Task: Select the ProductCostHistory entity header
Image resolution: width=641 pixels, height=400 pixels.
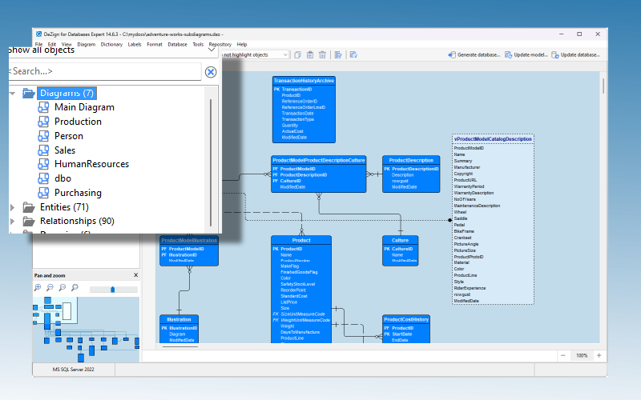Action: coord(406,319)
